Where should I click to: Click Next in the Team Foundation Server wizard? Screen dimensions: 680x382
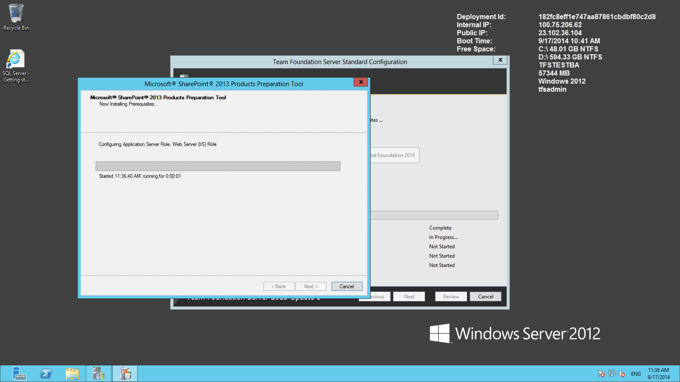pos(409,296)
